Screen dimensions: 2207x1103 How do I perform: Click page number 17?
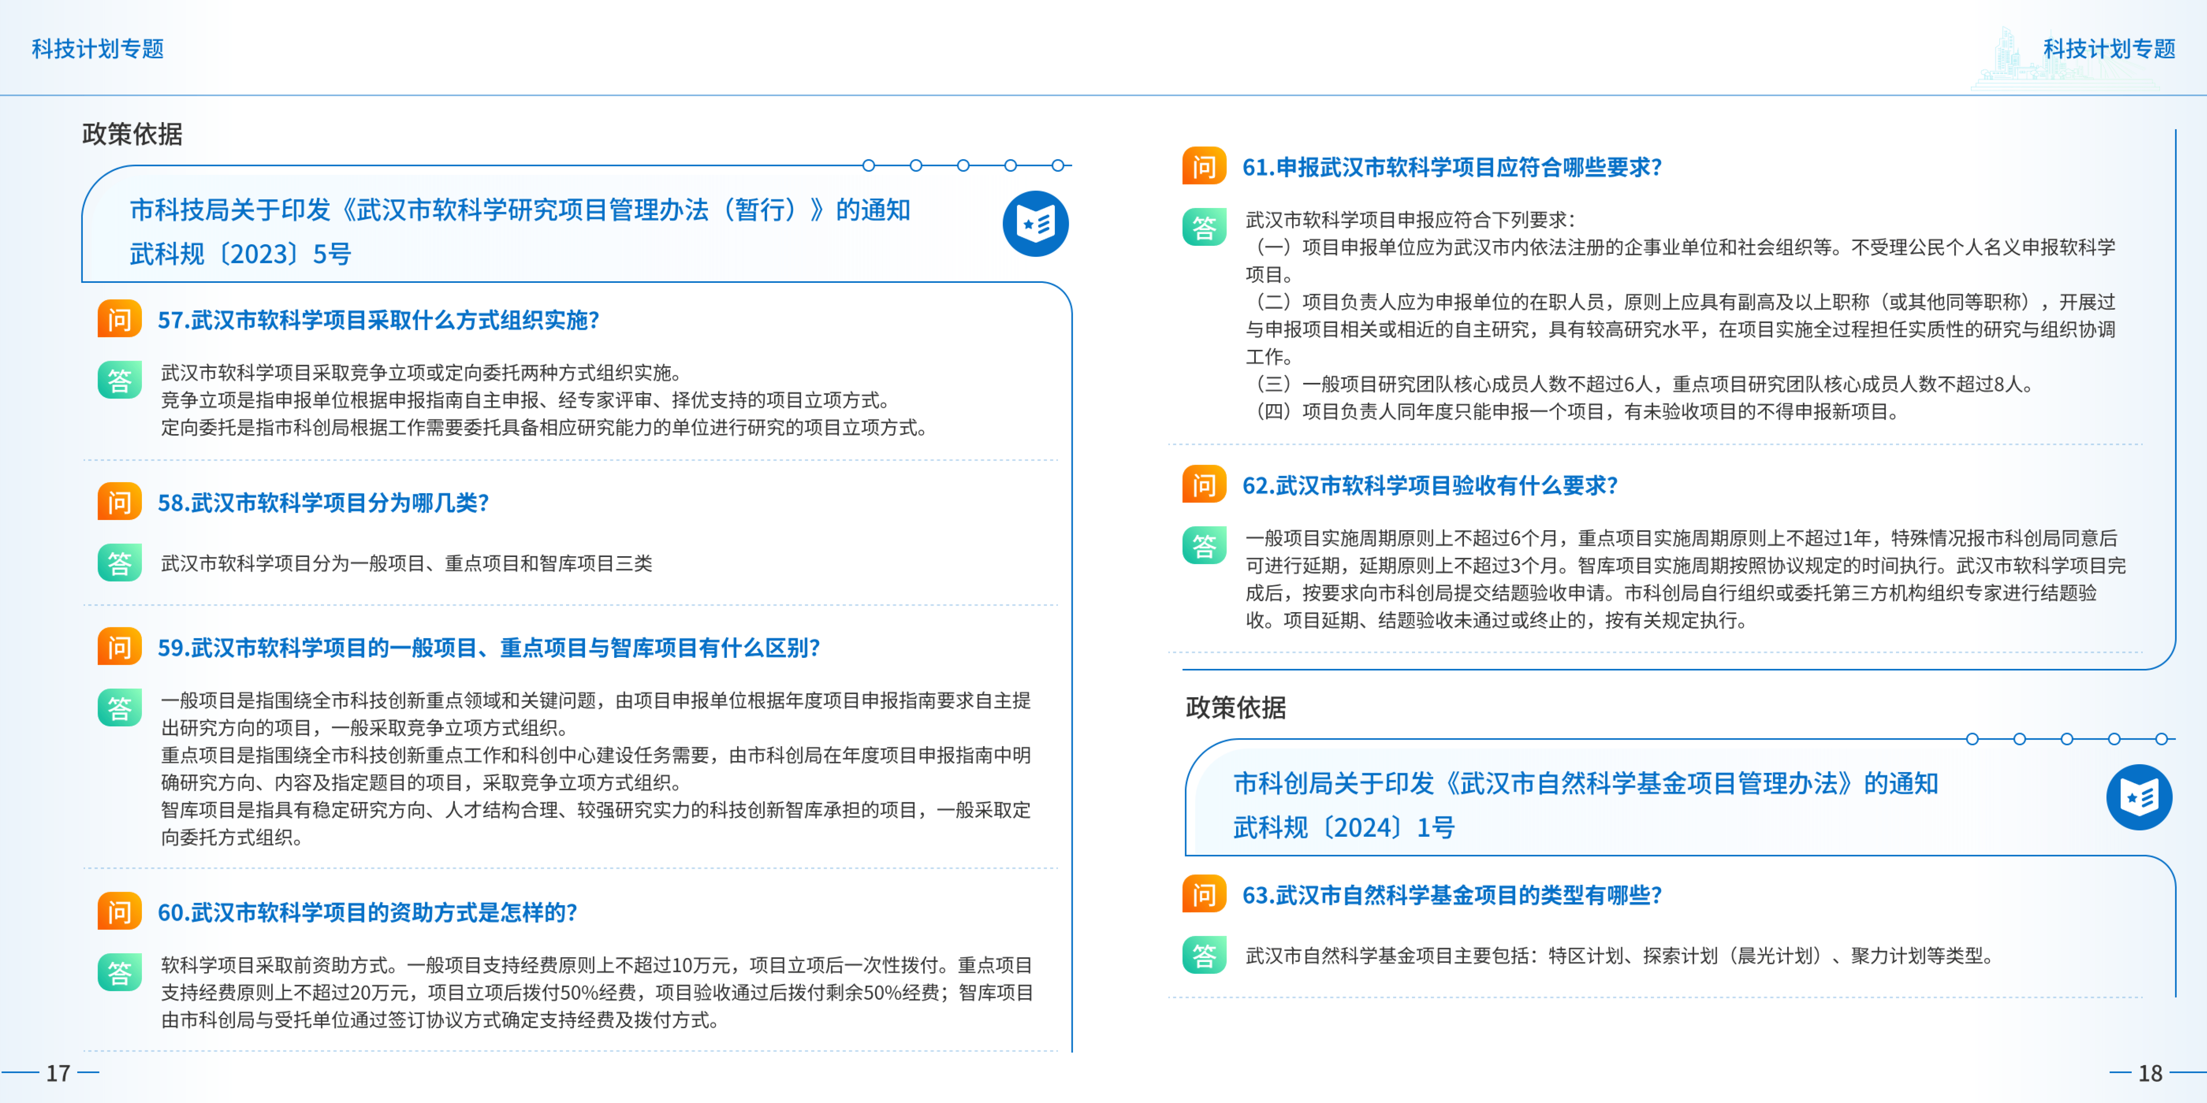point(58,1073)
